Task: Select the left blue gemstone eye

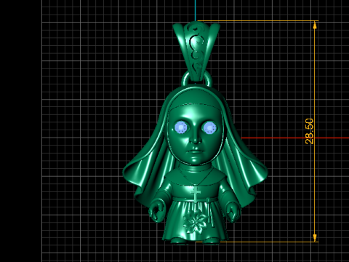Action: (x=181, y=127)
